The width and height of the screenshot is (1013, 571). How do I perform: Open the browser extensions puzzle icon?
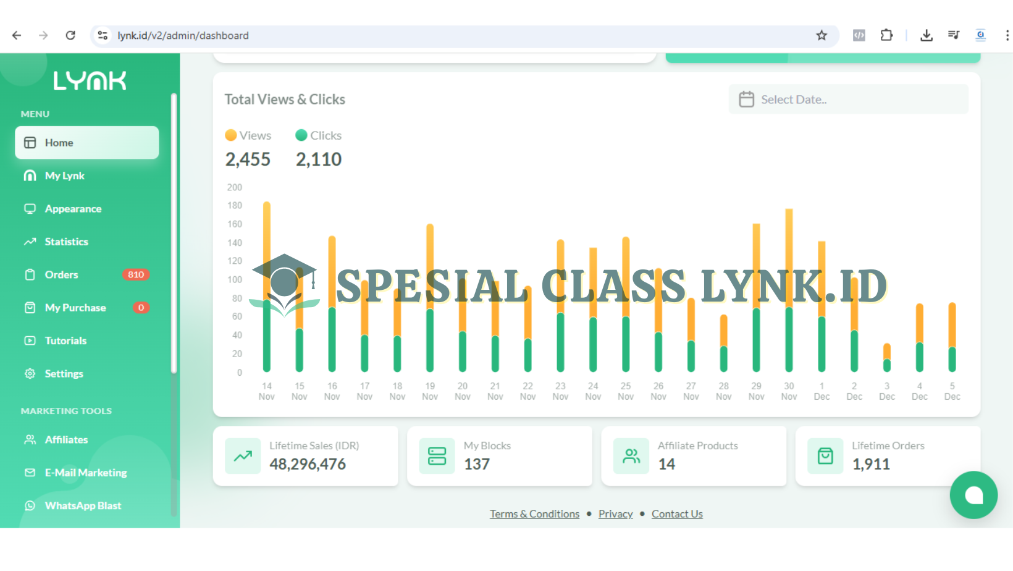pyautogui.click(x=886, y=35)
